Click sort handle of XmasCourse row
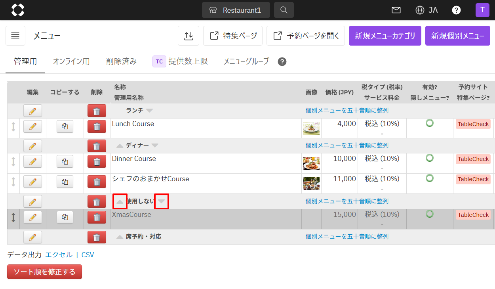495x289 pixels. click(13, 218)
